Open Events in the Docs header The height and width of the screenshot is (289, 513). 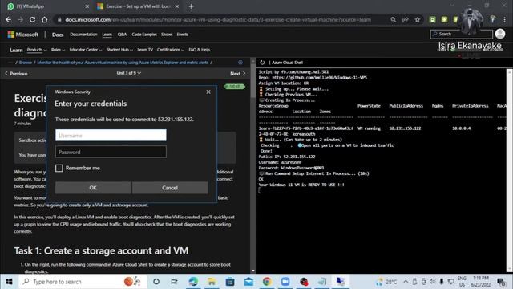(183, 35)
